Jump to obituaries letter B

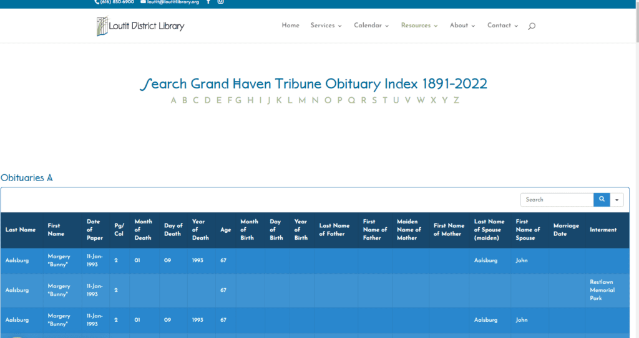(x=185, y=100)
